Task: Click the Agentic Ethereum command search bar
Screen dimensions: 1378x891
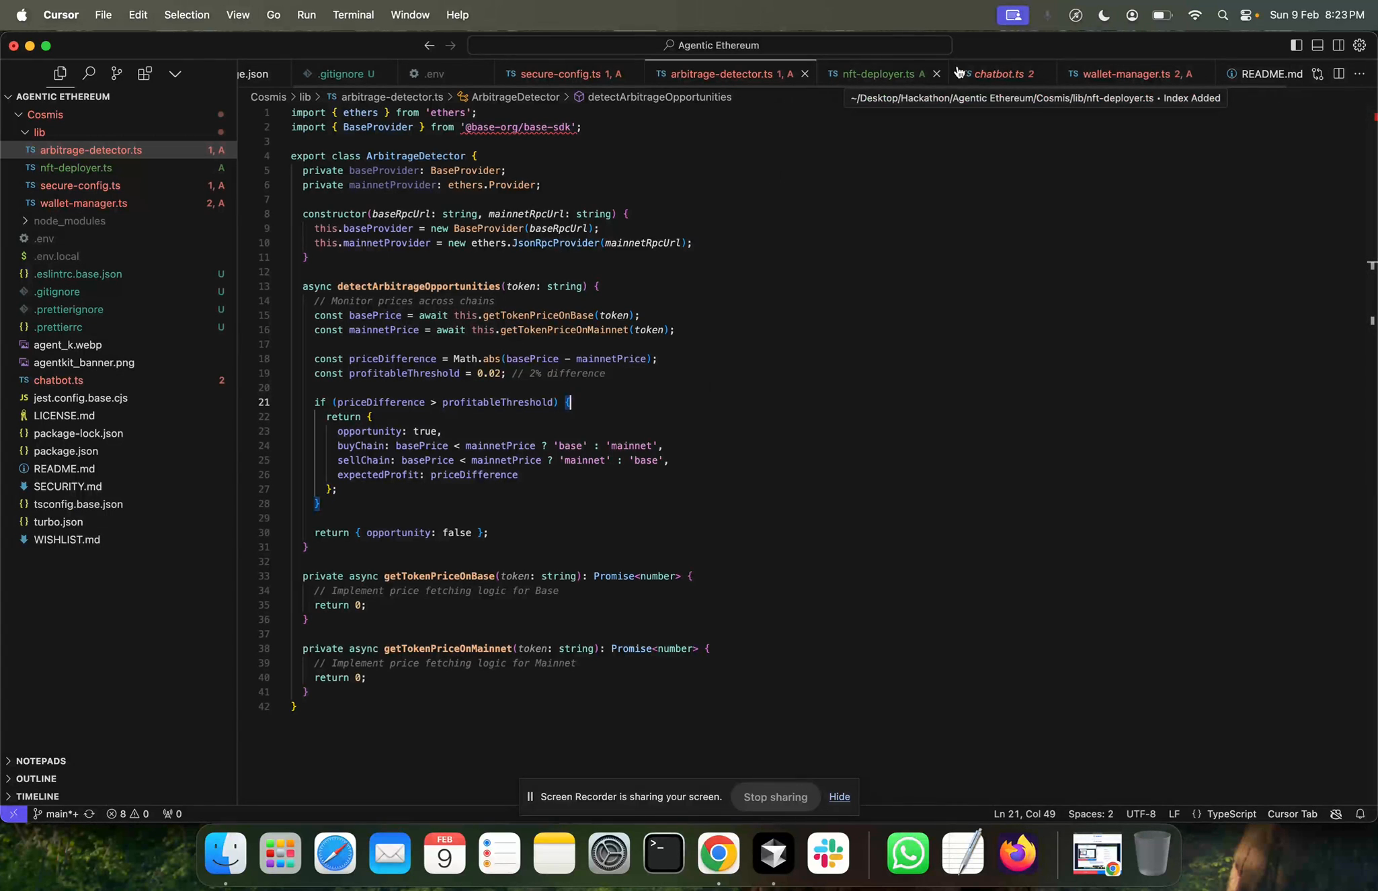Action: 710,45
